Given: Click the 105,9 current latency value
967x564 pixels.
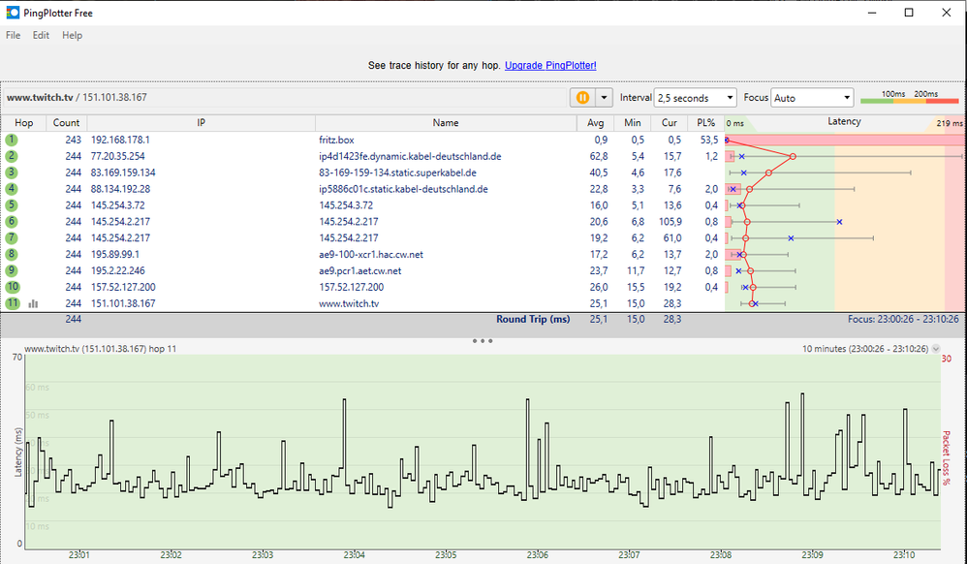Looking at the screenshot, I should click(x=671, y=222).
